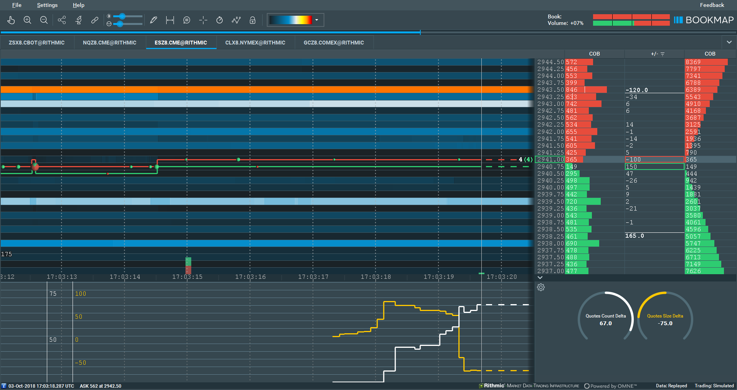Open the GCZ8.COMEX@RITHMIC instrument tab

click(333, 43)
